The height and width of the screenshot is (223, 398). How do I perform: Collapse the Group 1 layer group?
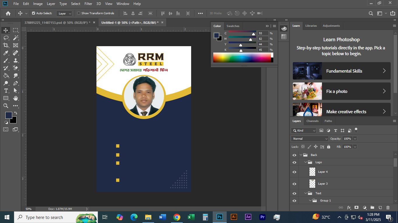coord(310,201)
